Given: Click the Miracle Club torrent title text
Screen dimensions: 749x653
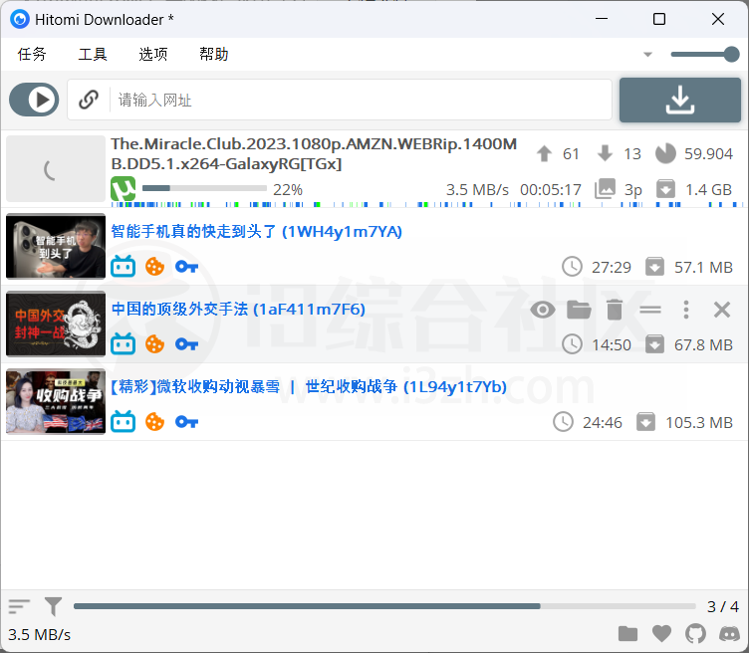Looking at the screenshot, I should click(x=314, y=153).
